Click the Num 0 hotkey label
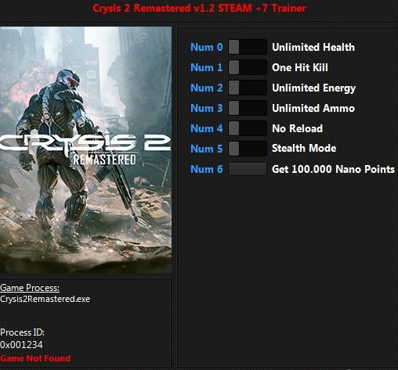Viewport: 398px width, 370px height. point(207,47)
